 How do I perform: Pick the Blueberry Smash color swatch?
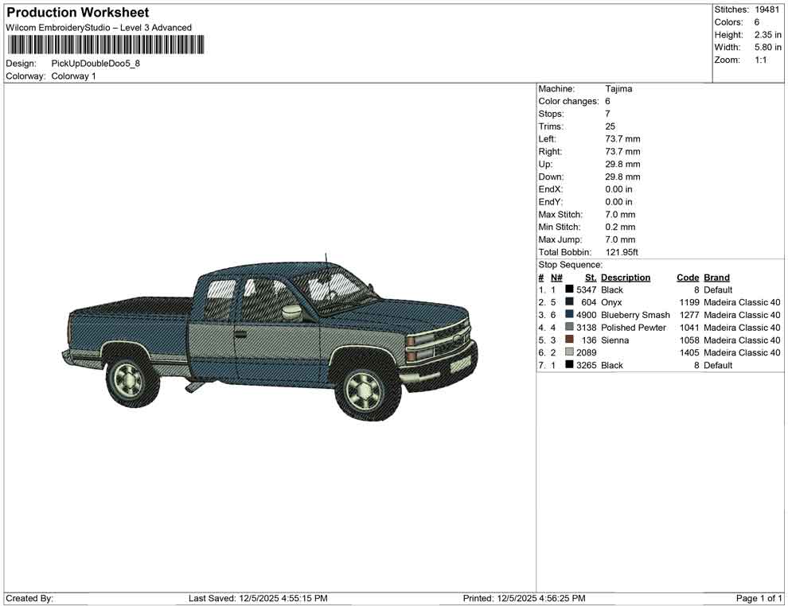[x=569, y=315]
